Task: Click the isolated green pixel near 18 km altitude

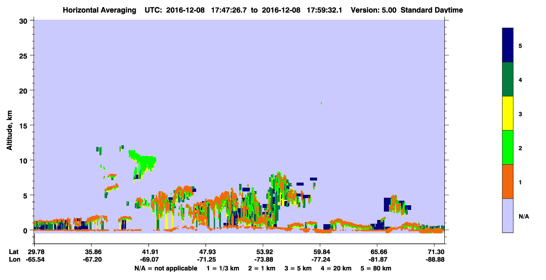Action: point(321,103)
